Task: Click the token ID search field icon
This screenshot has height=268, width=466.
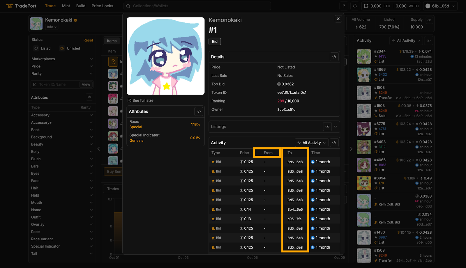Action: pyautogui.click(x=35, y=84)
